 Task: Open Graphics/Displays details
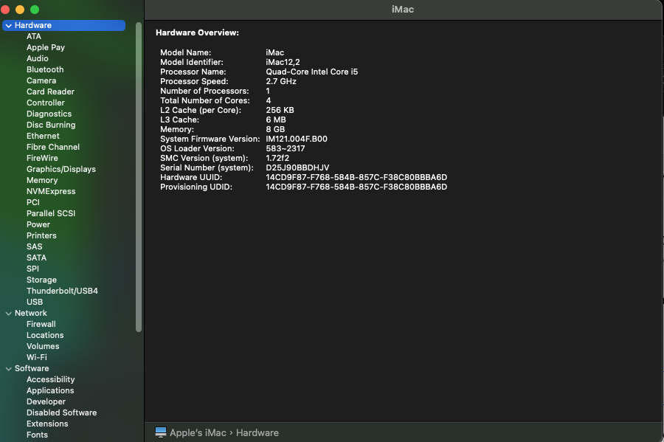61,169
